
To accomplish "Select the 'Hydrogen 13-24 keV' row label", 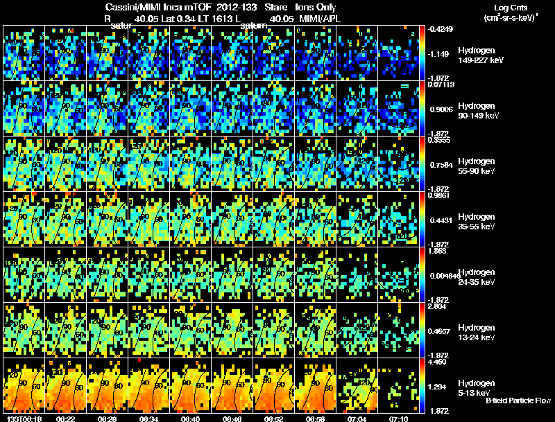I will 477,333.
